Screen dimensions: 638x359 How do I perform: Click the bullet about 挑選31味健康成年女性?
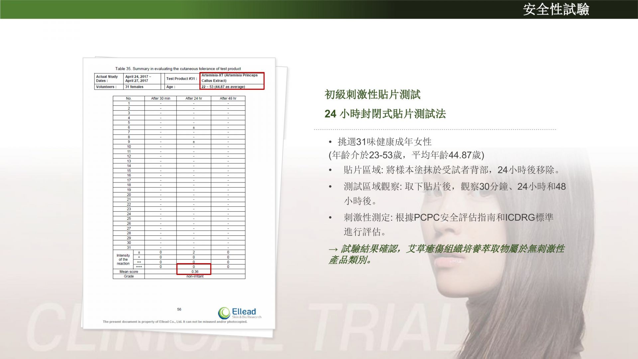point(384,142)
